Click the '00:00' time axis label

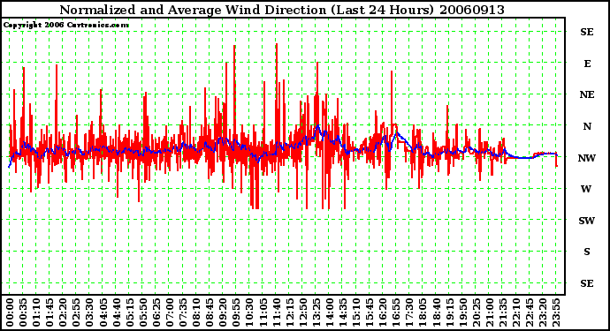[x=10, y=312]
